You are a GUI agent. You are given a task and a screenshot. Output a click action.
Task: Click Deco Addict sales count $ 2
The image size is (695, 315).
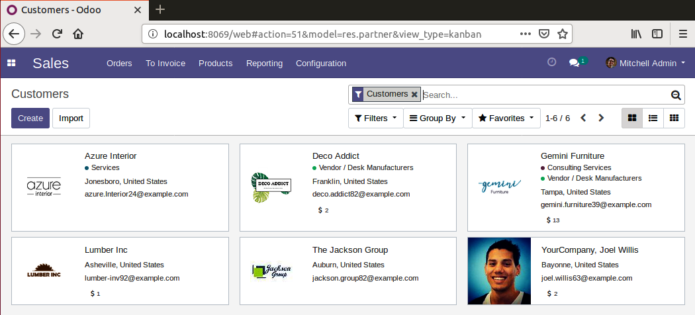(x=324, y=210)
